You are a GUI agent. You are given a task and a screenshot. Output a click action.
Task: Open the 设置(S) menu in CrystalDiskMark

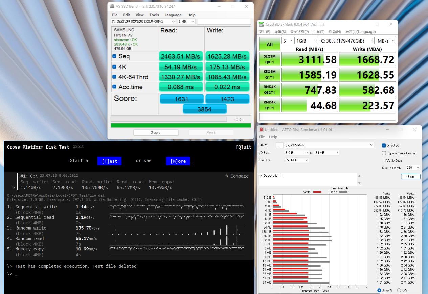tap(280, 32)
